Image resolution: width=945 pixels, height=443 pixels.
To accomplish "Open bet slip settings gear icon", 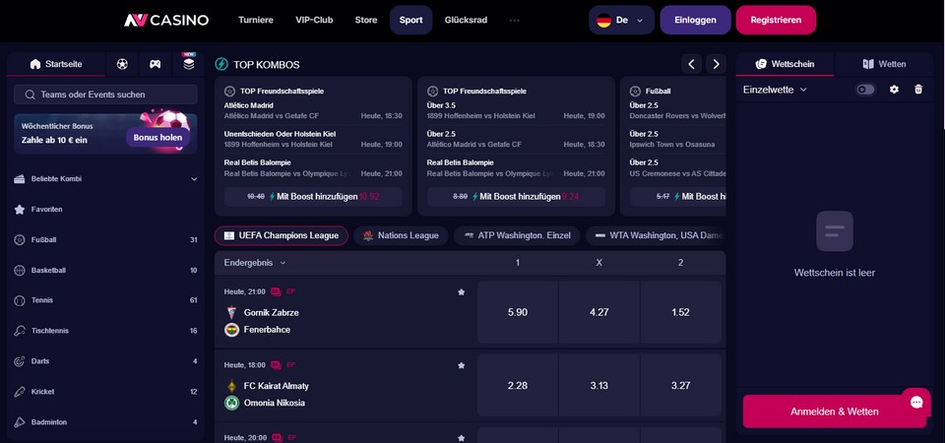I will click(894, 90).
